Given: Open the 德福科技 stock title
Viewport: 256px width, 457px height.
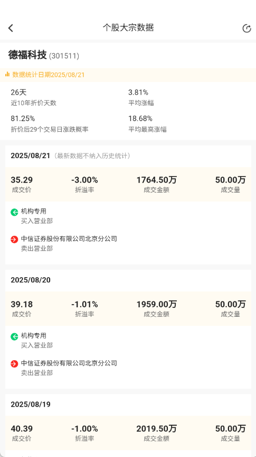Looking at the screenshot, I should 27,54.
